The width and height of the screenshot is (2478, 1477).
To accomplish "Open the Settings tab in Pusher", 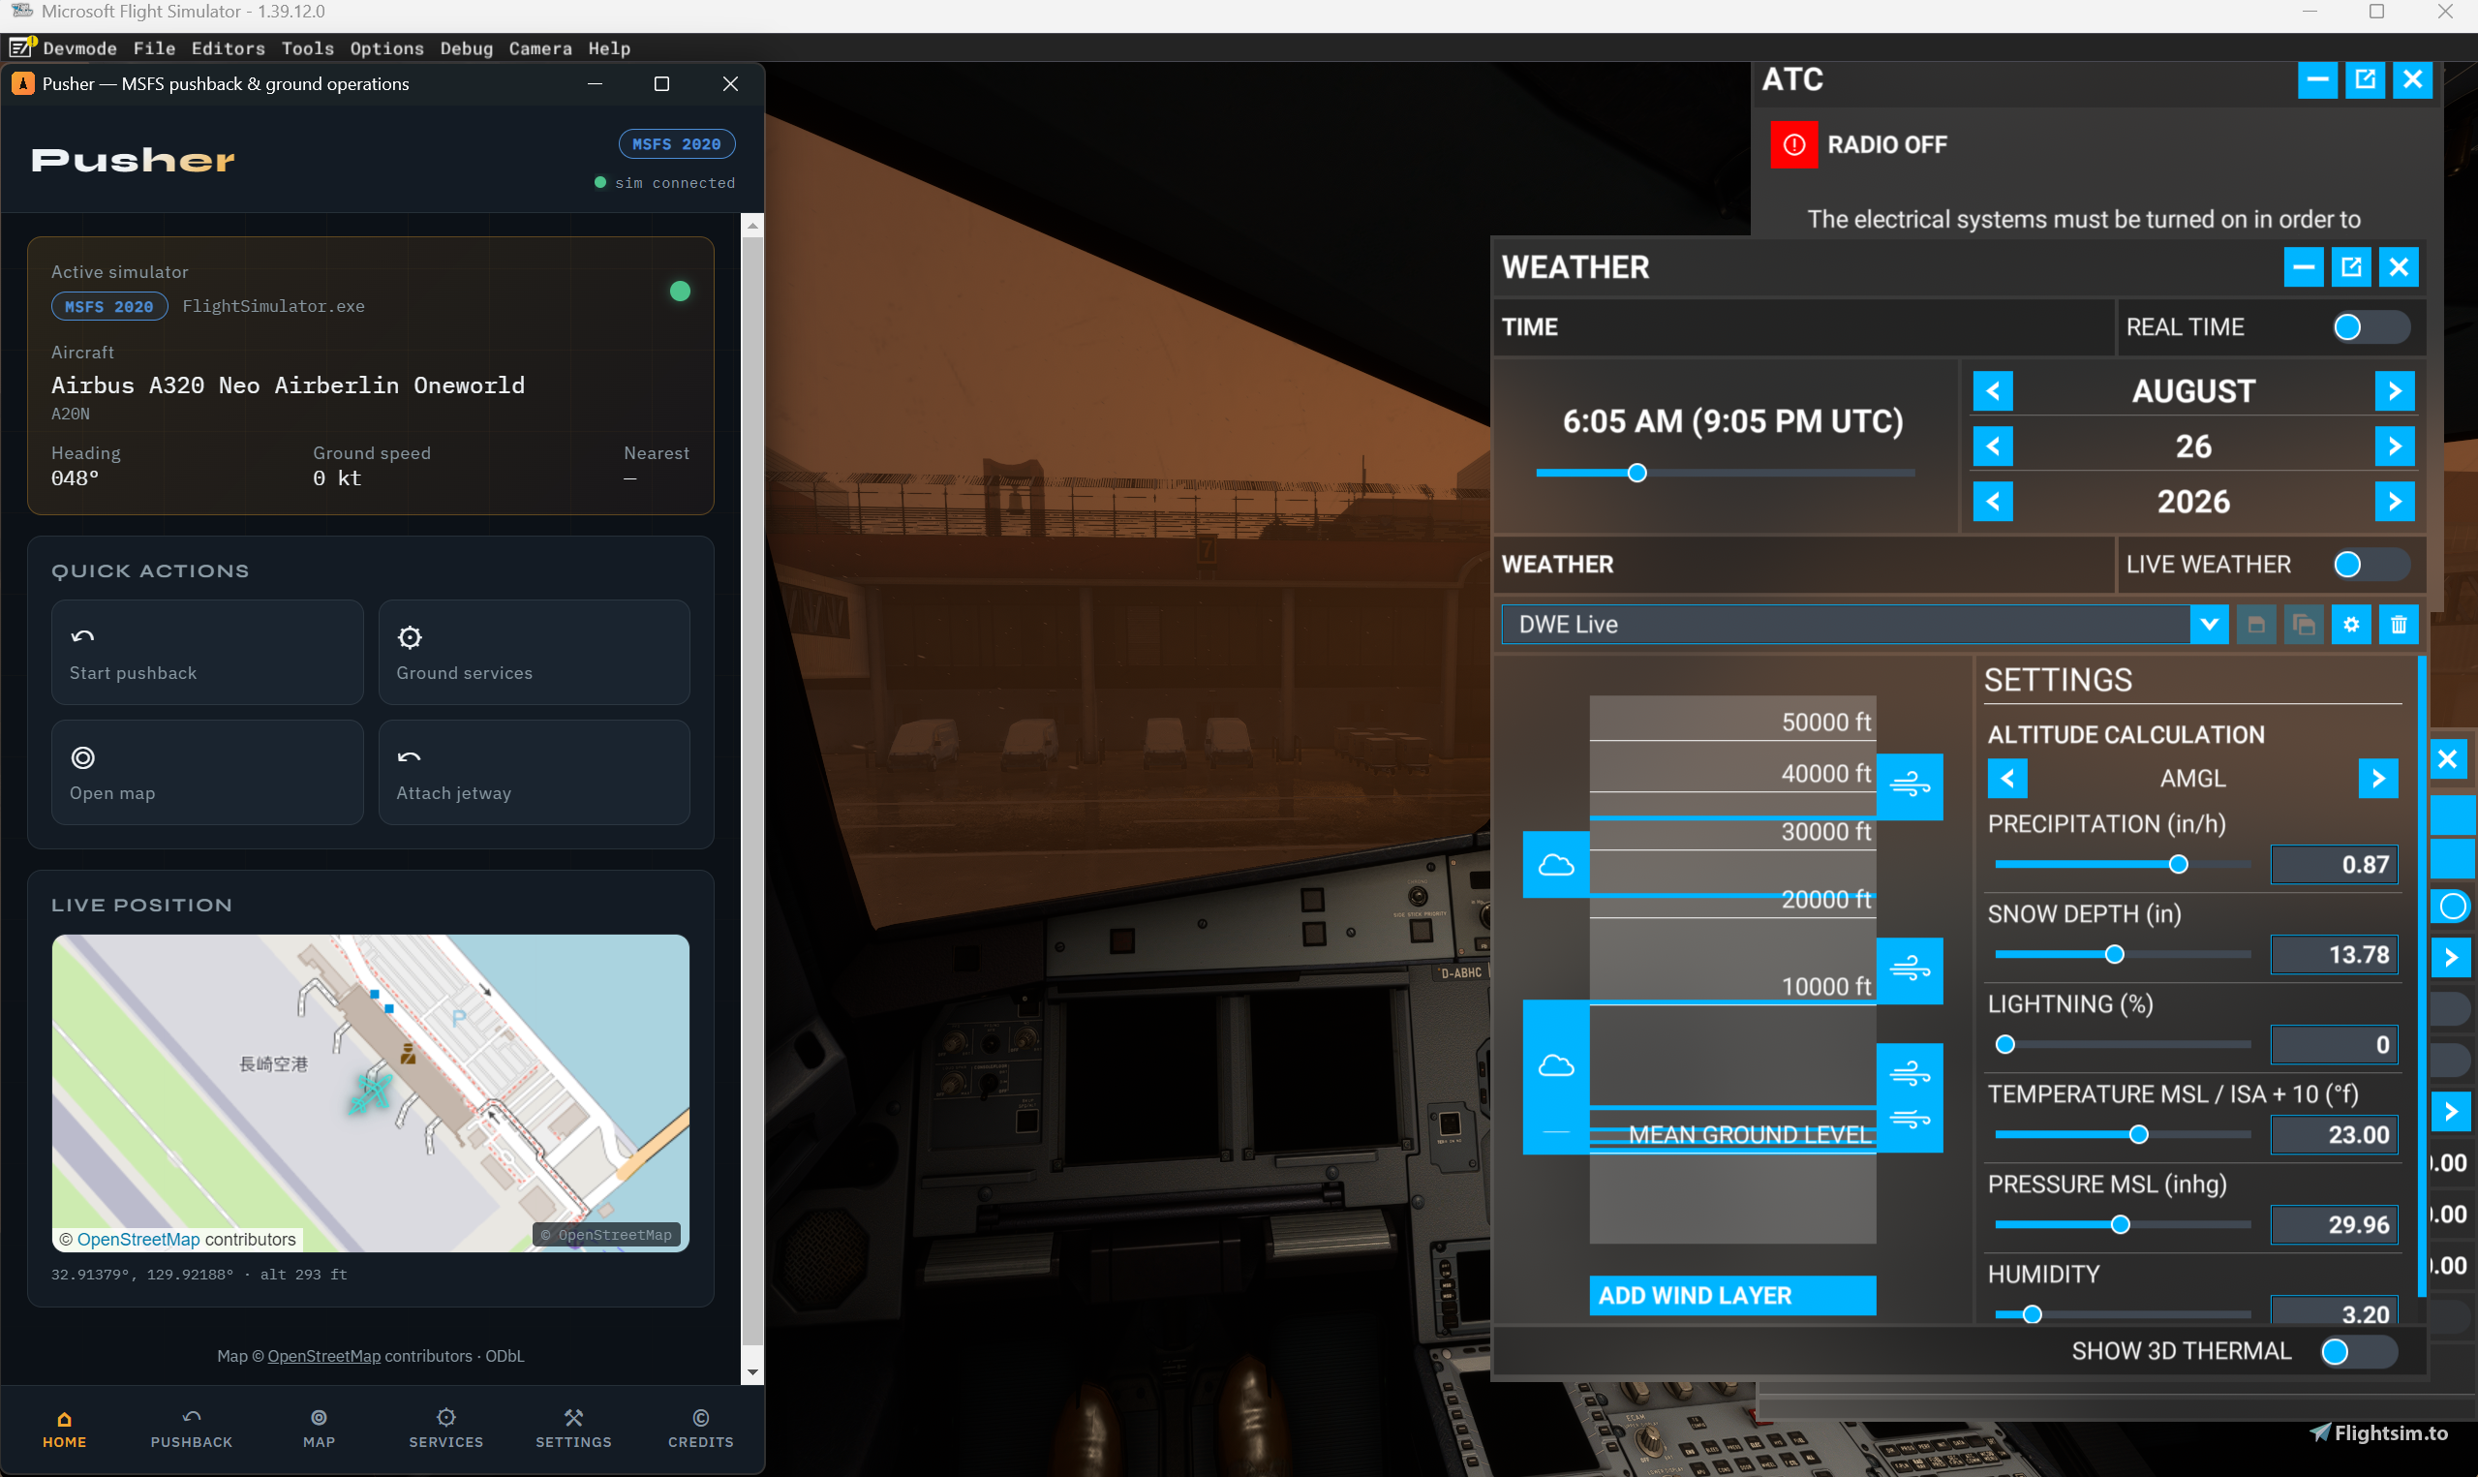I will tap(574, 1429).
